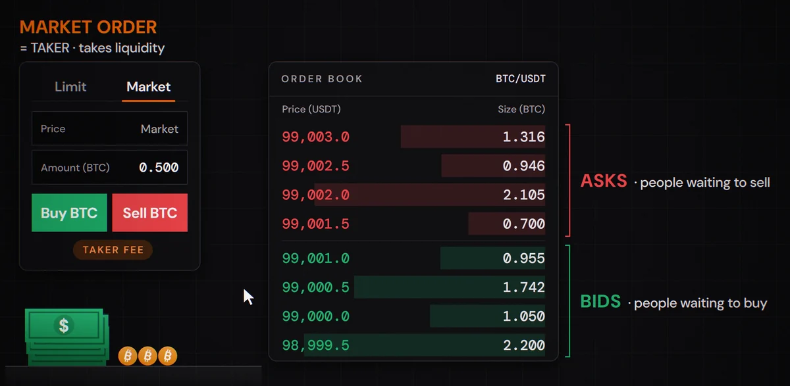Click the Size (BTC) column header
The image size is (790, 386).
(x=521, y=109)
